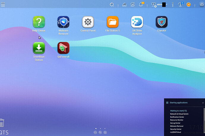Select Malware Remover in starting list
205x136 pixels.
pyautogui.click(x=177, y=126)
